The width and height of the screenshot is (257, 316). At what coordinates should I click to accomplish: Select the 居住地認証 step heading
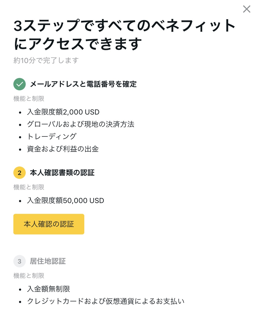tap(48, 261)
